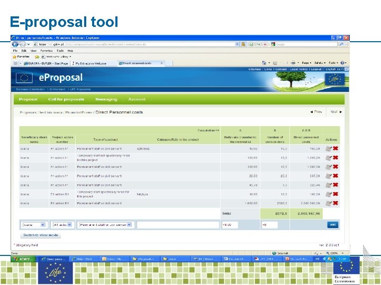Image resolution: width=381 pixels, height=285 pixels.
Task: Delete the row costing 2,000,000.00
Action: [335, 203]
